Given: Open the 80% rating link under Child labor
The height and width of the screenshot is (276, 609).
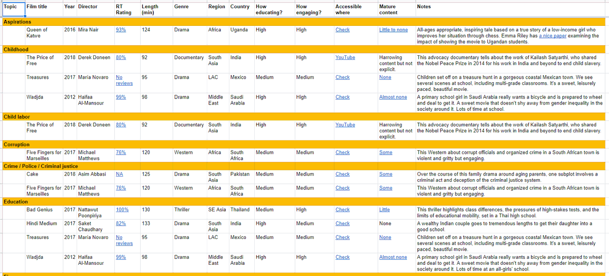Looking at the screenshot, I should coord(121,125).
